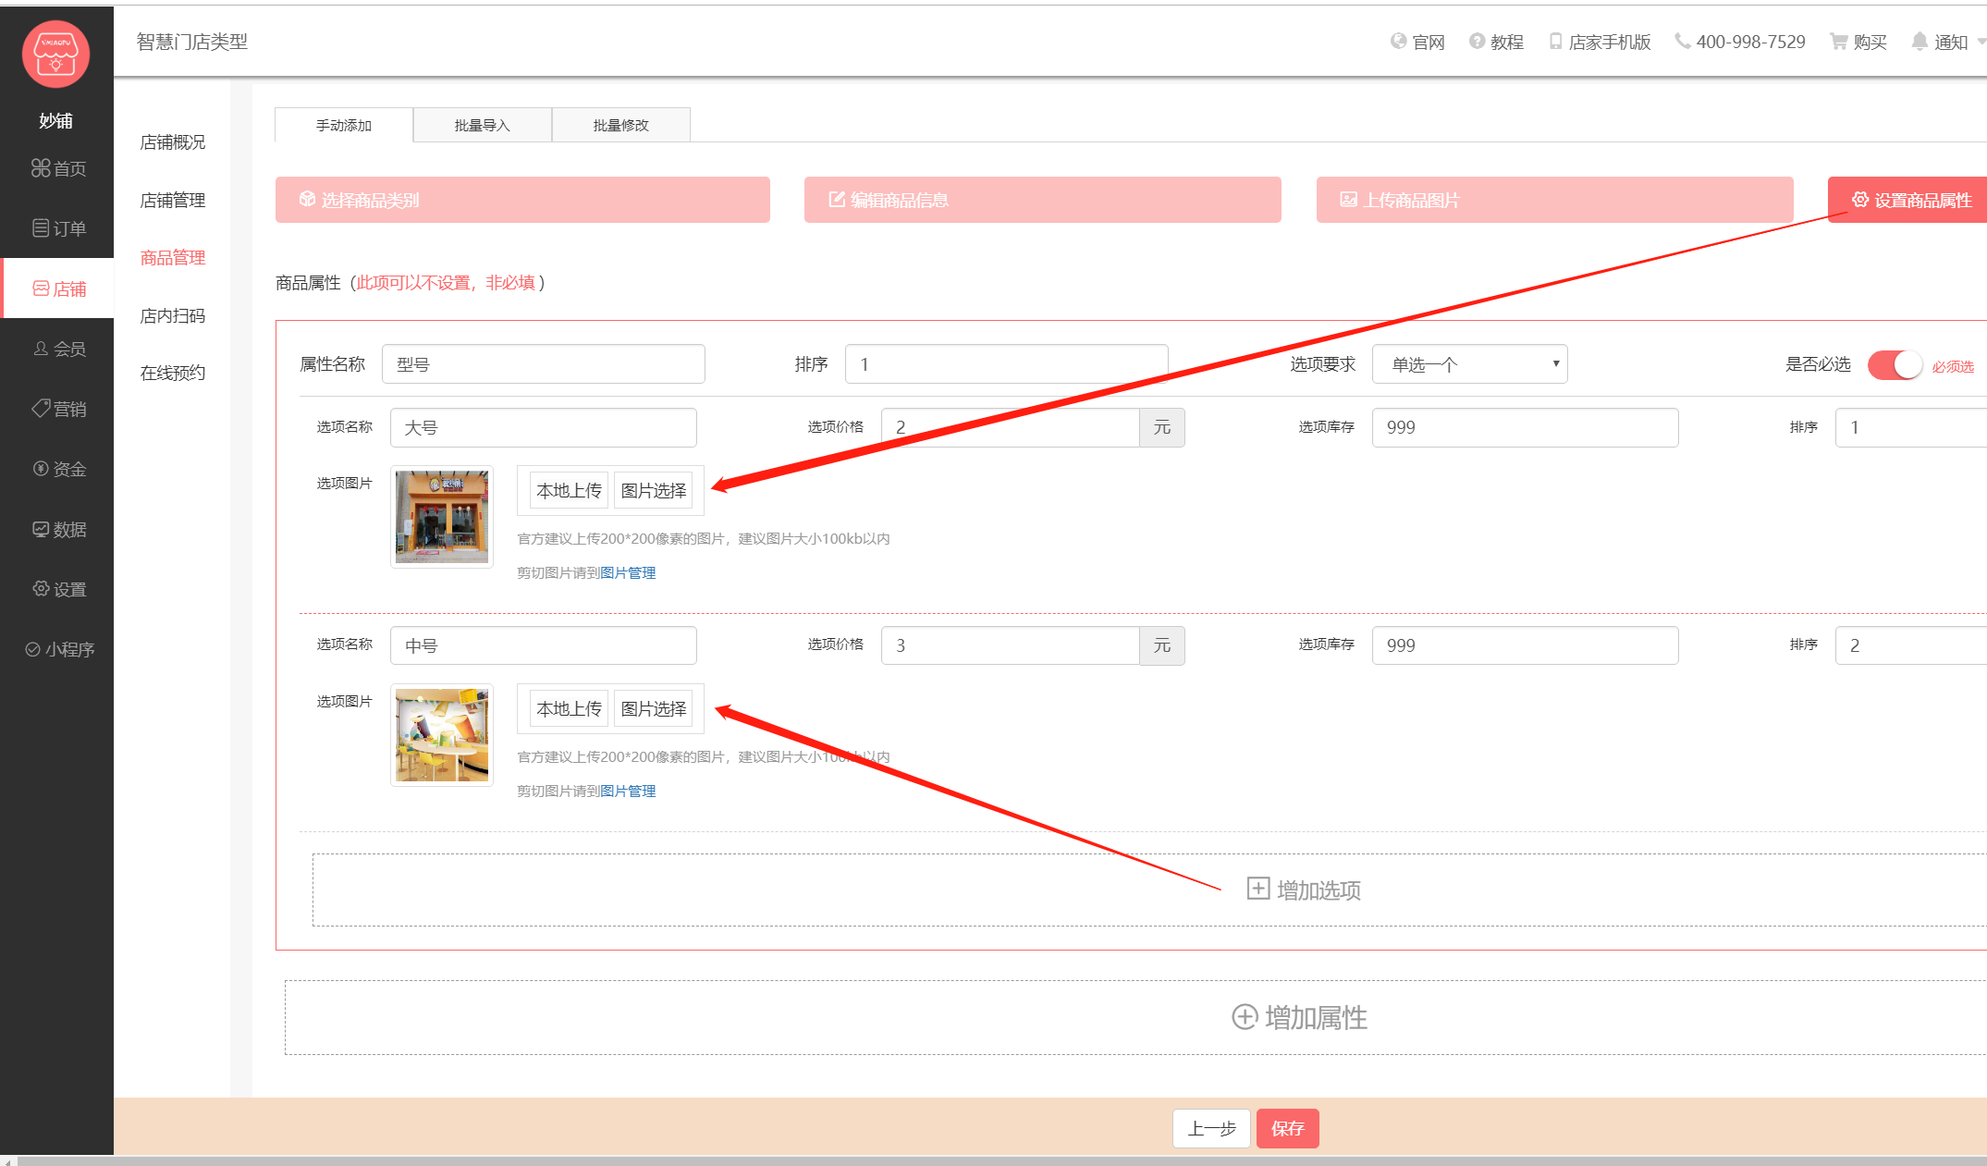Click the 属性名称 field containing 型号
Viewport: 1987px width, 1166px height.
tap(544, 364)
